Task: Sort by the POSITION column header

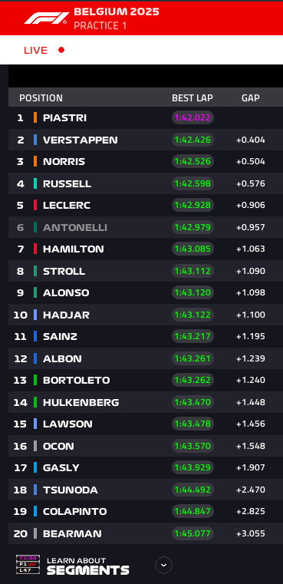Action: click(x=41, y=98)
